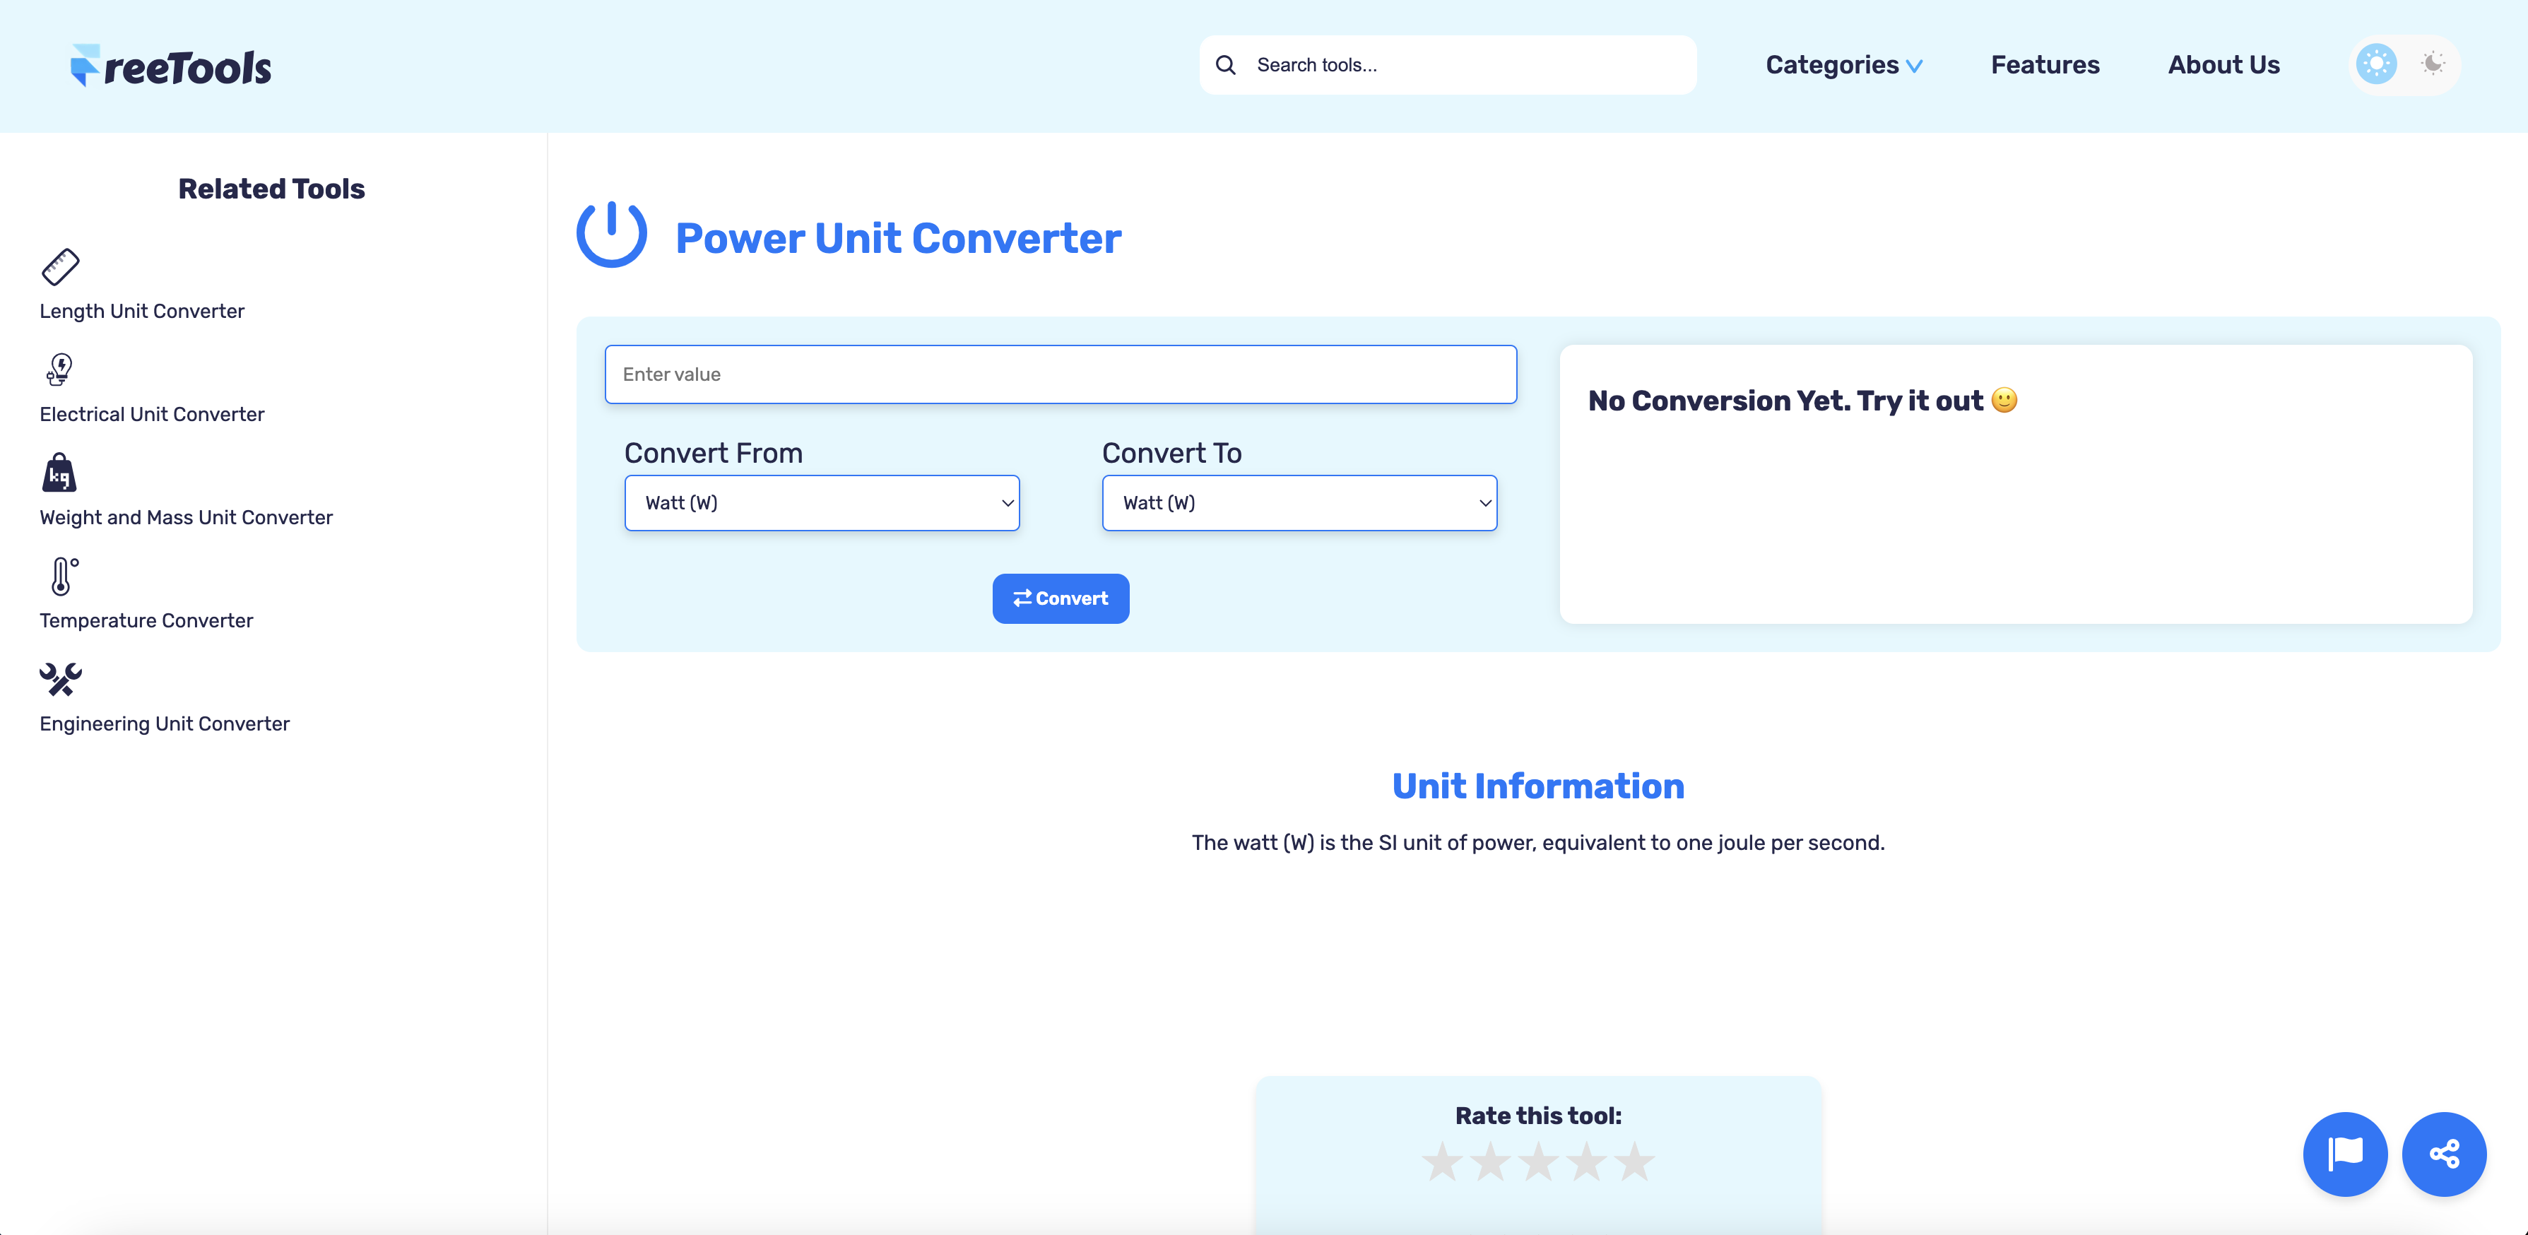Click inside the Enter value field
The image size is (2528, 1235).
[x=1061, y=374]
